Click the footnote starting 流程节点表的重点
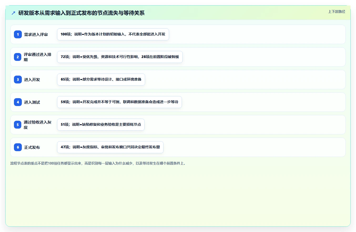 [98, 163]
